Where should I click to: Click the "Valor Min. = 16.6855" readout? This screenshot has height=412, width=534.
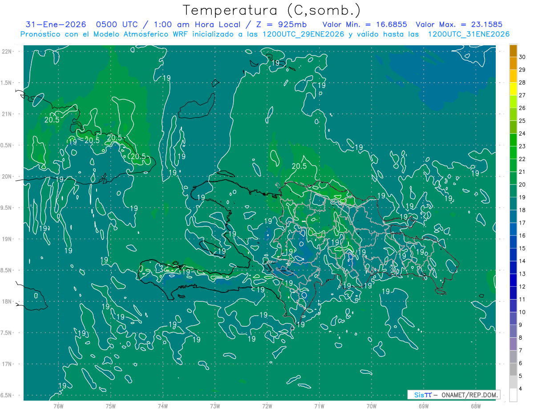click(x=366, y=24)
